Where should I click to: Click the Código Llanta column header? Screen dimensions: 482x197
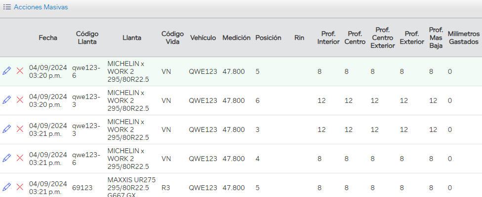point(87,37)
